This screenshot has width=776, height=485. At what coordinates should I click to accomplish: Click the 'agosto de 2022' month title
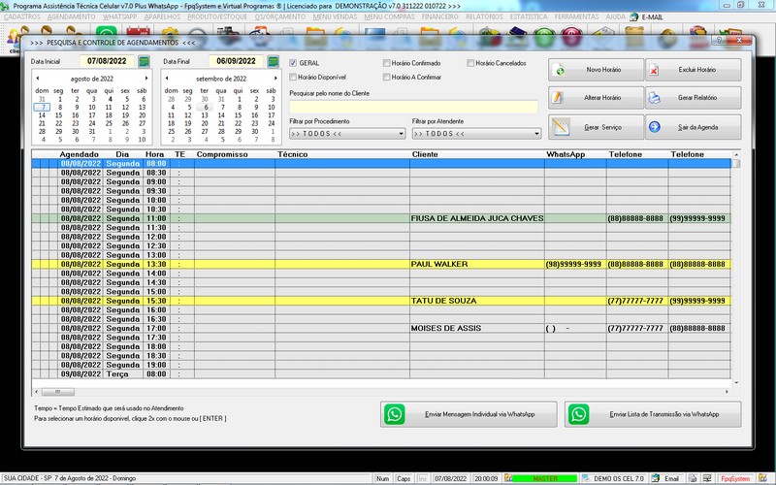tap(91, 79)
